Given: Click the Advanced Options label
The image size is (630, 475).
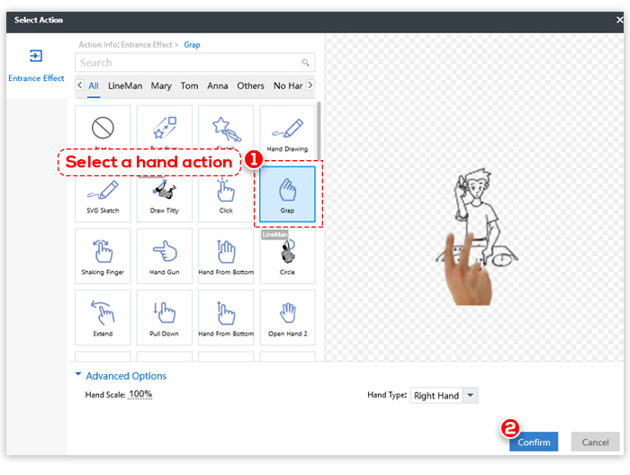Looking at the screenshot, I should click(126, 376).
